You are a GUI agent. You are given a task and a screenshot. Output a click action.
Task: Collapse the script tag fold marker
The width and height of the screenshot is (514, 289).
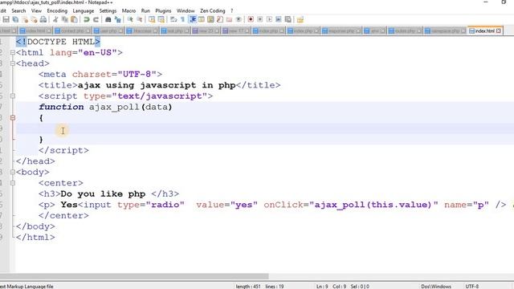click(x=13, y=96)
